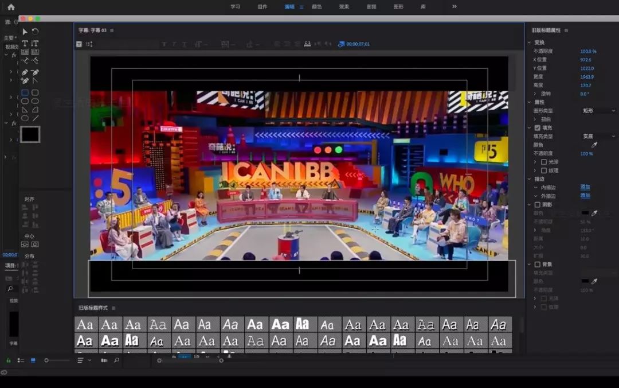
Task: Select the Rotation tool
Action: 35,32
